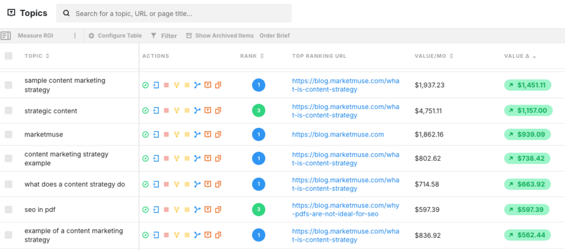Click the Topics speech-bubble icon in header
The width and height of the screenshot is (565, 250).
tap(11, 13)
